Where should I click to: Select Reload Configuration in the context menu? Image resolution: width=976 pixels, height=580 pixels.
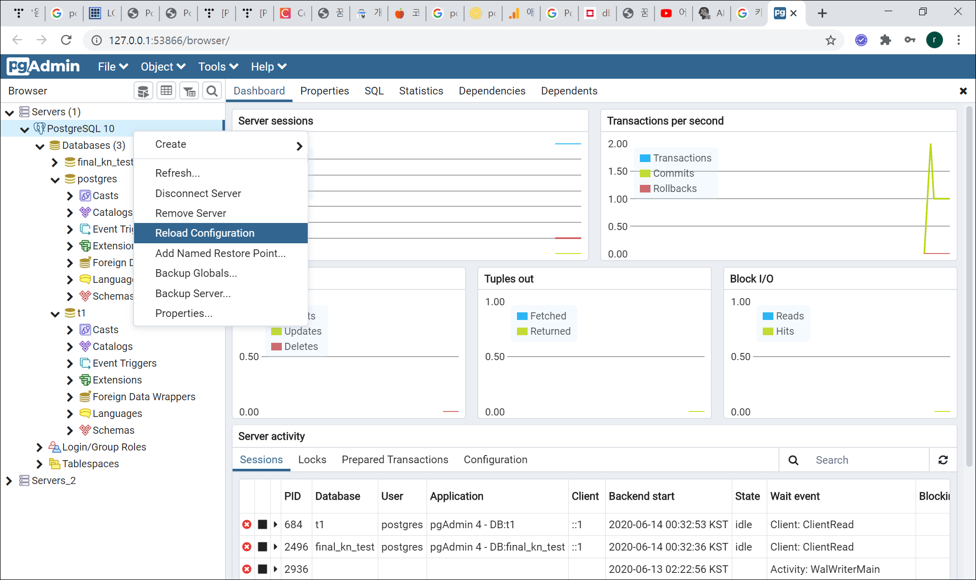click(221, 233)
